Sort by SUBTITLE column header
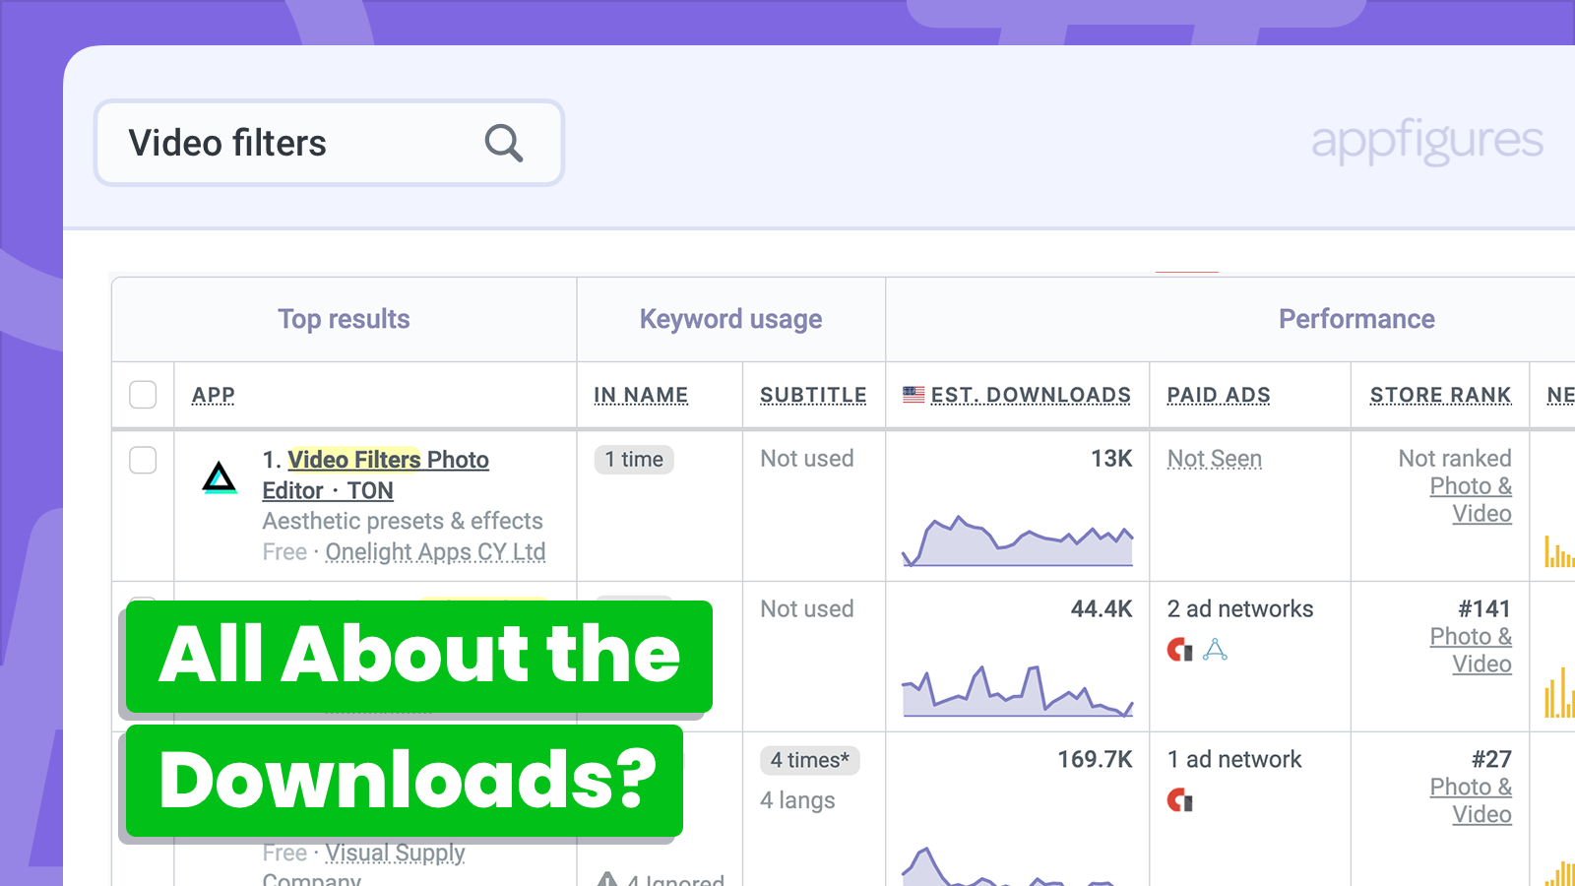 point(813,395)
